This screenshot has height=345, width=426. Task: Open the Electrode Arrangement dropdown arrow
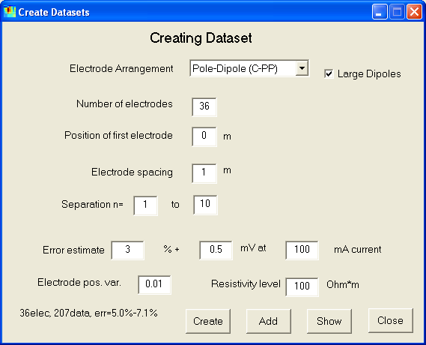click(302, 68)
